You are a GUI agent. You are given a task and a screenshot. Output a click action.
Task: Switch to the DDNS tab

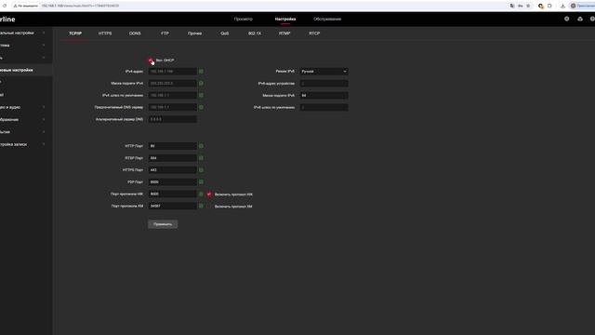135,33
